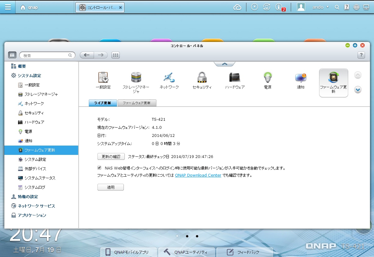Open the Network (ネットワーク) icon in top row
The width and height of the screenshot is (374, 257).
(169, 78)
